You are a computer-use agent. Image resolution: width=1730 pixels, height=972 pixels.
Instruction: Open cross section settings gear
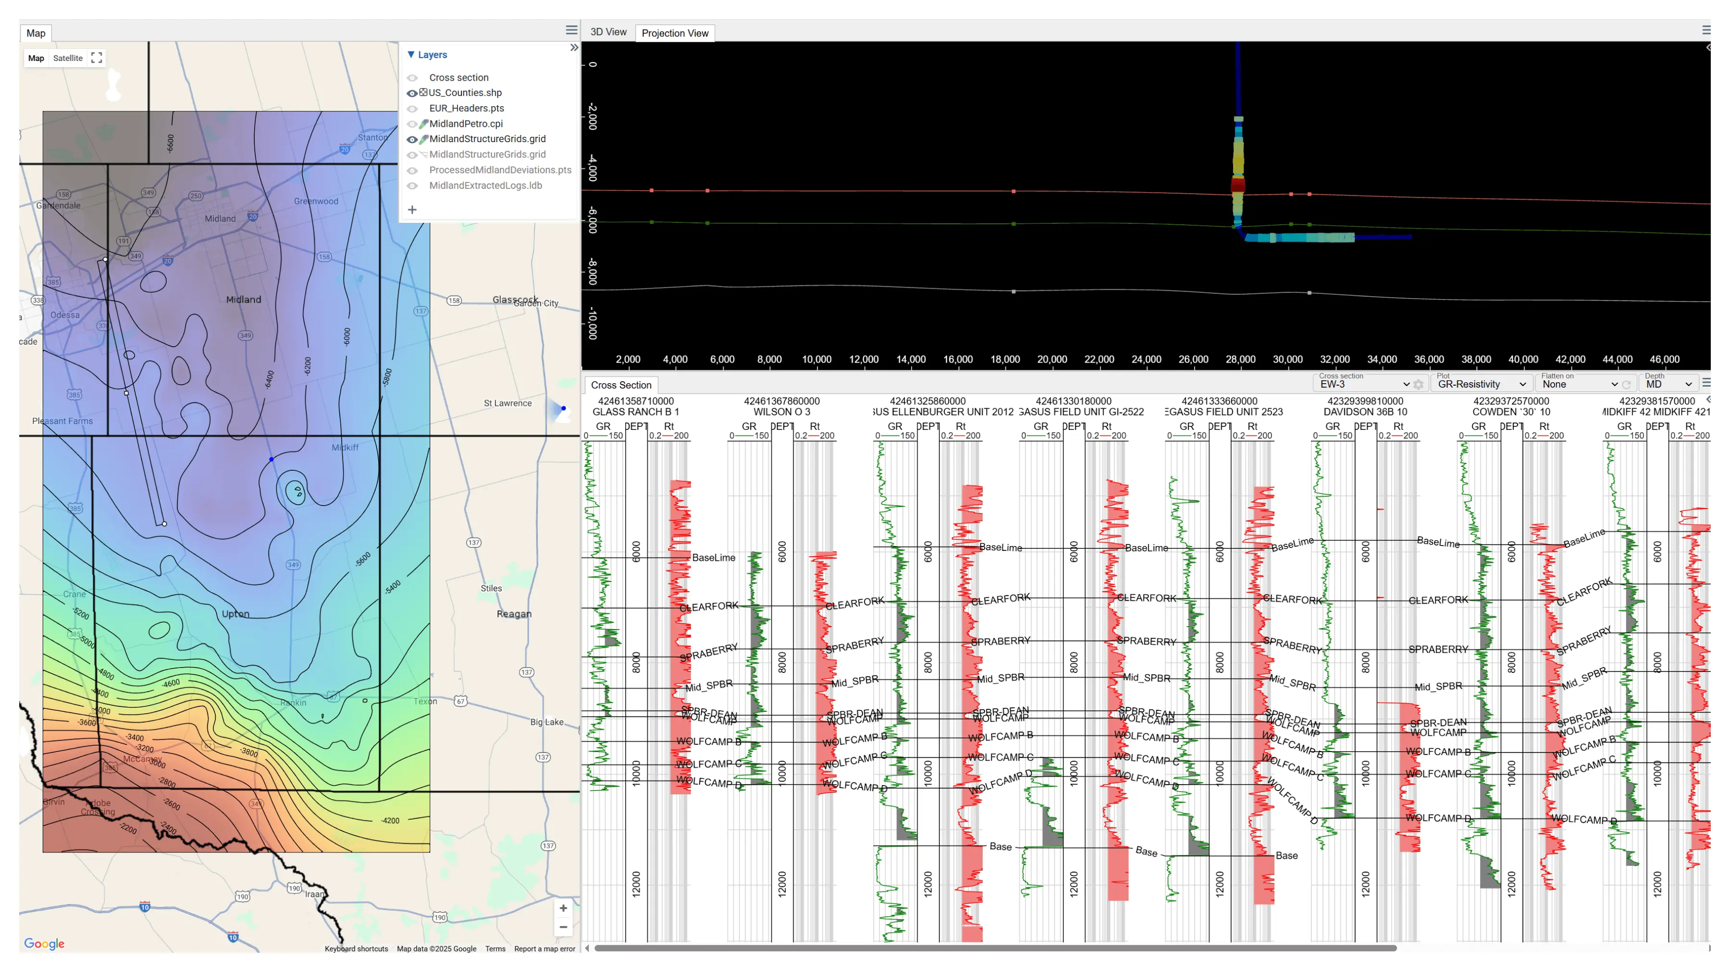pyautogui.click(x=1418, y=385)
